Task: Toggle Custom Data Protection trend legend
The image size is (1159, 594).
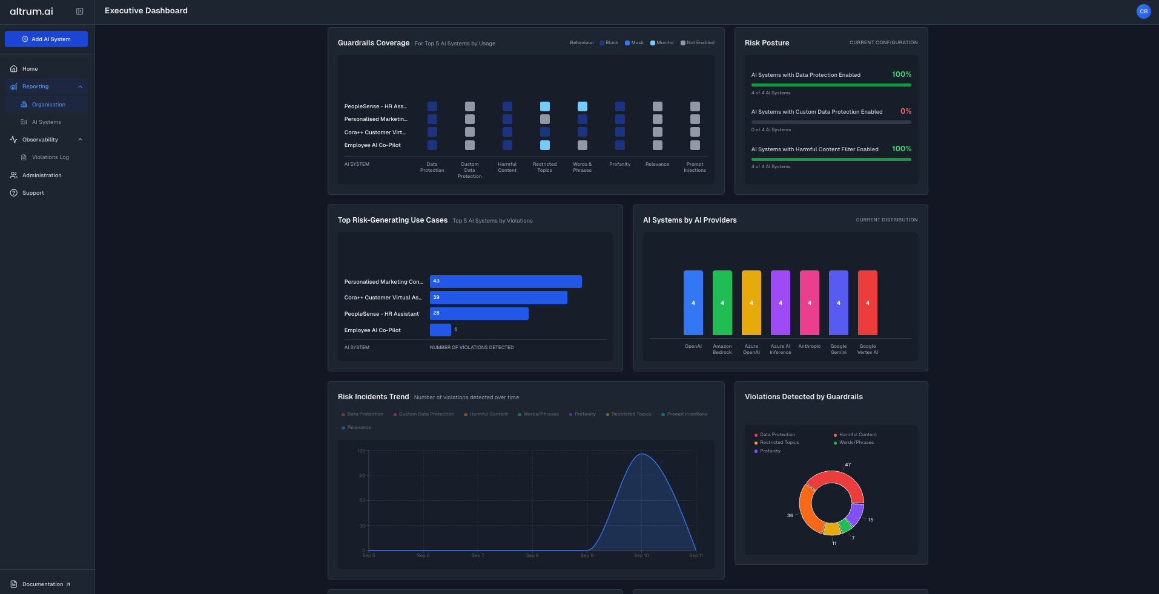Action: tap(423, 414)
